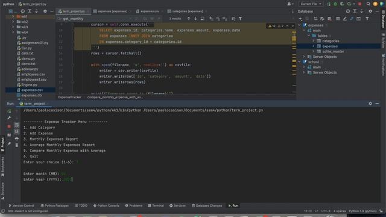Open Run panel settings gear
The height and width of the screenshot is (217, 386).
coord(370,104)
